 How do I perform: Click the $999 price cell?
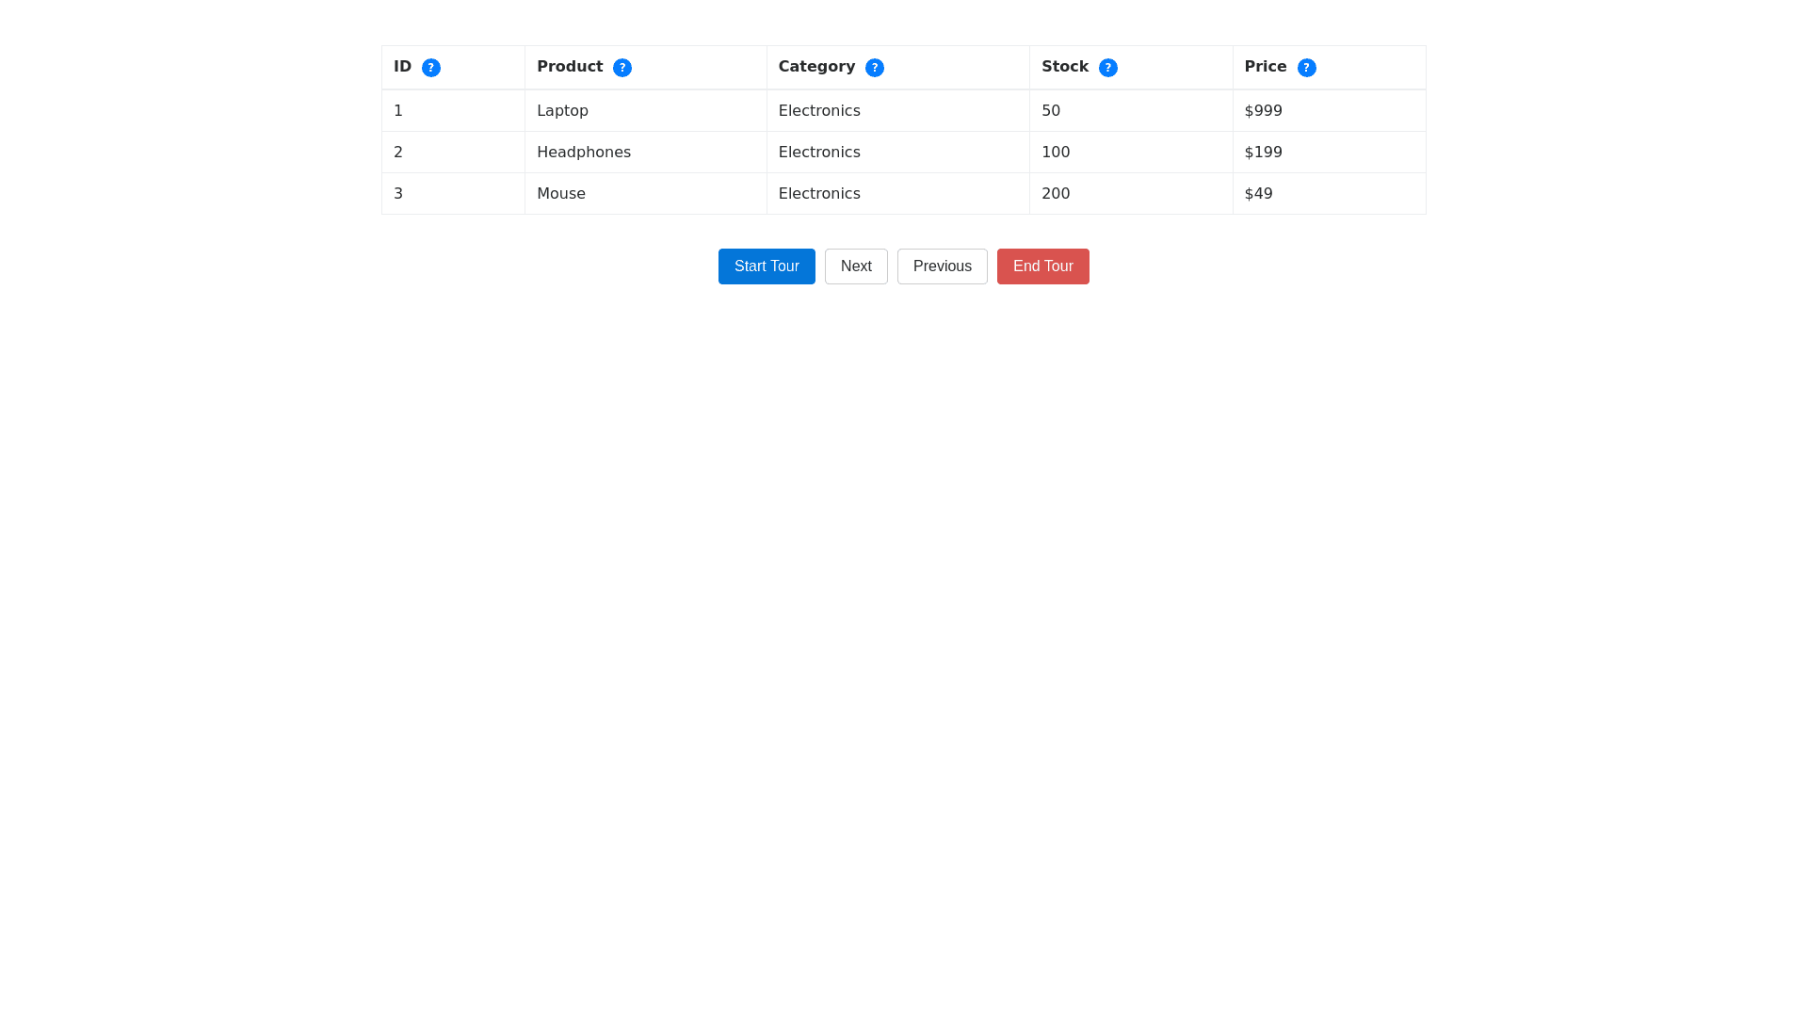[x=1263, y=111]
